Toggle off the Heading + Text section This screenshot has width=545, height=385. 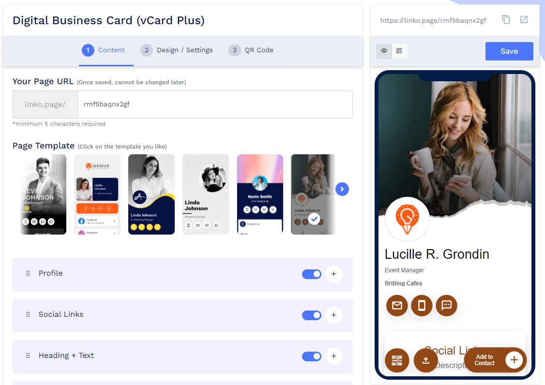311,356
